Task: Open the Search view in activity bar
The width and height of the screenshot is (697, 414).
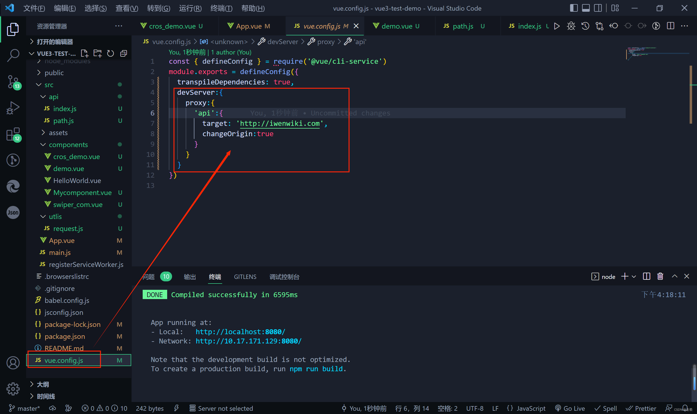Action: click(x=13, y=55)
